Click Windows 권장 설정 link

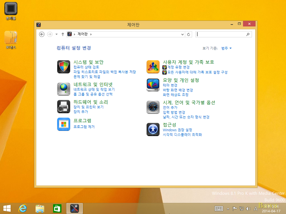coord(177,130)
